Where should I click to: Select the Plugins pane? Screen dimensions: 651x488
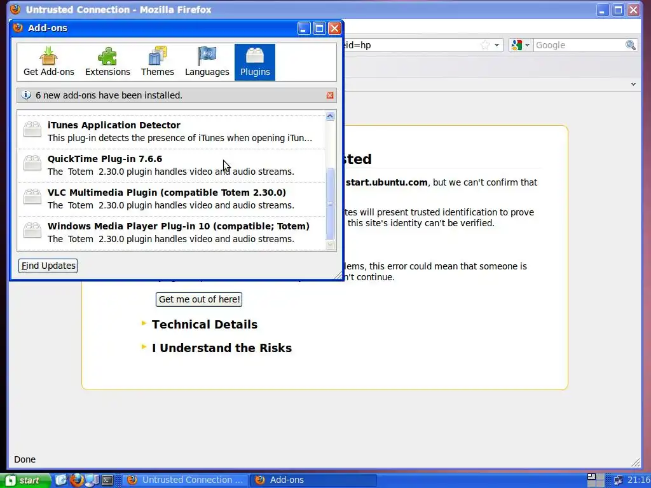(255, 62)
